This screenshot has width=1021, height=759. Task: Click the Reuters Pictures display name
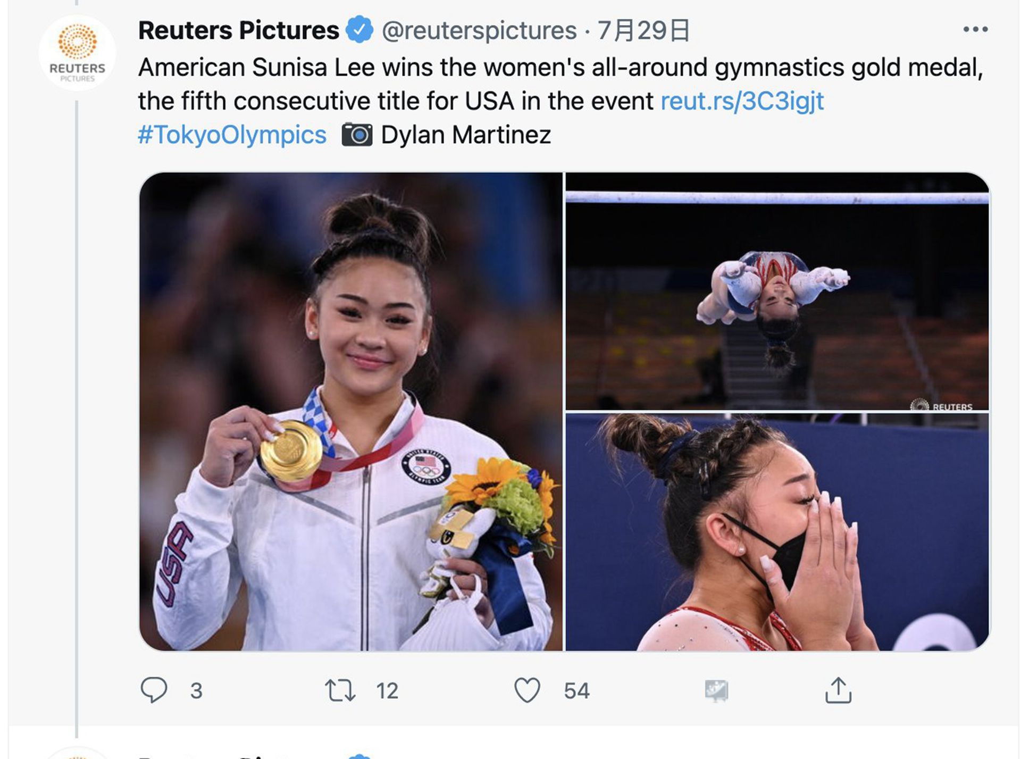point(239,30)
